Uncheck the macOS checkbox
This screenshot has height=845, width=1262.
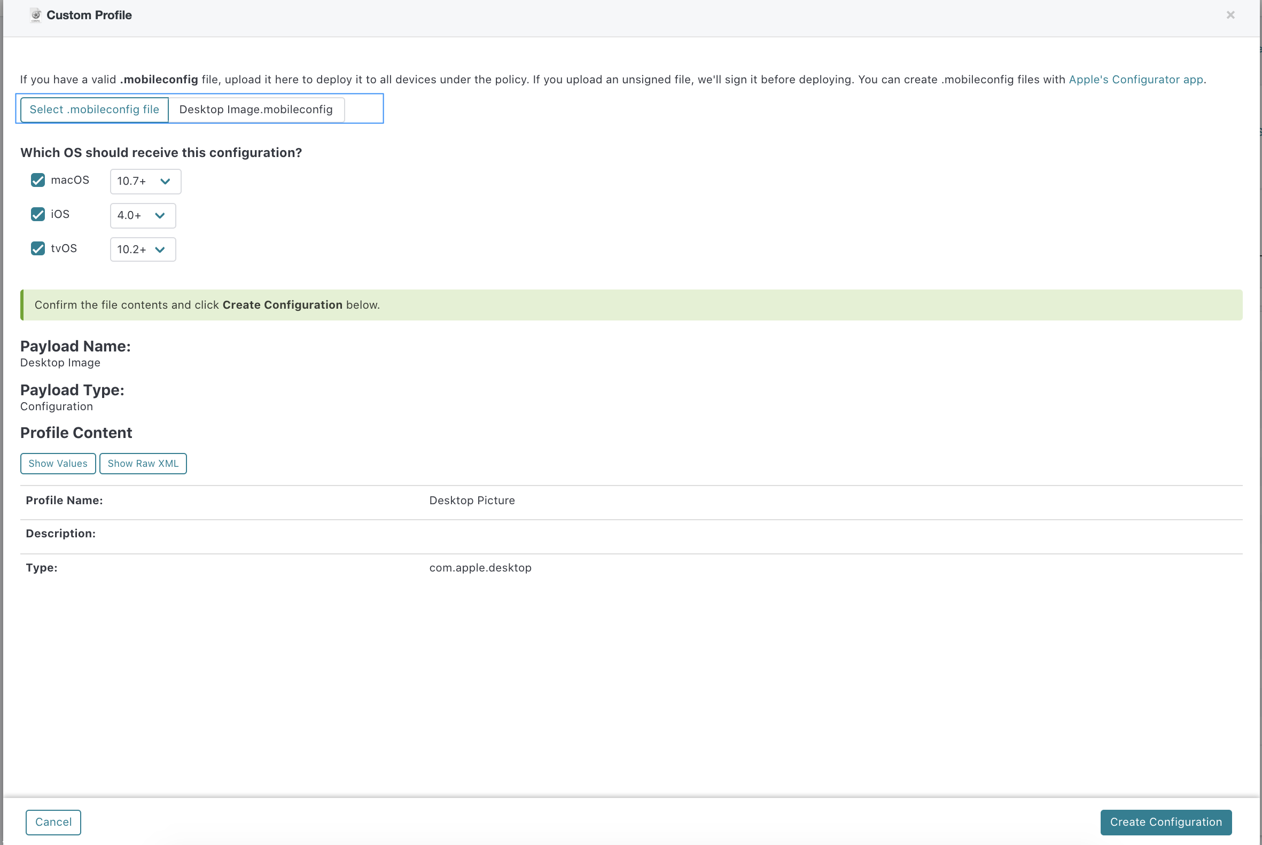(x=38, y=180)
